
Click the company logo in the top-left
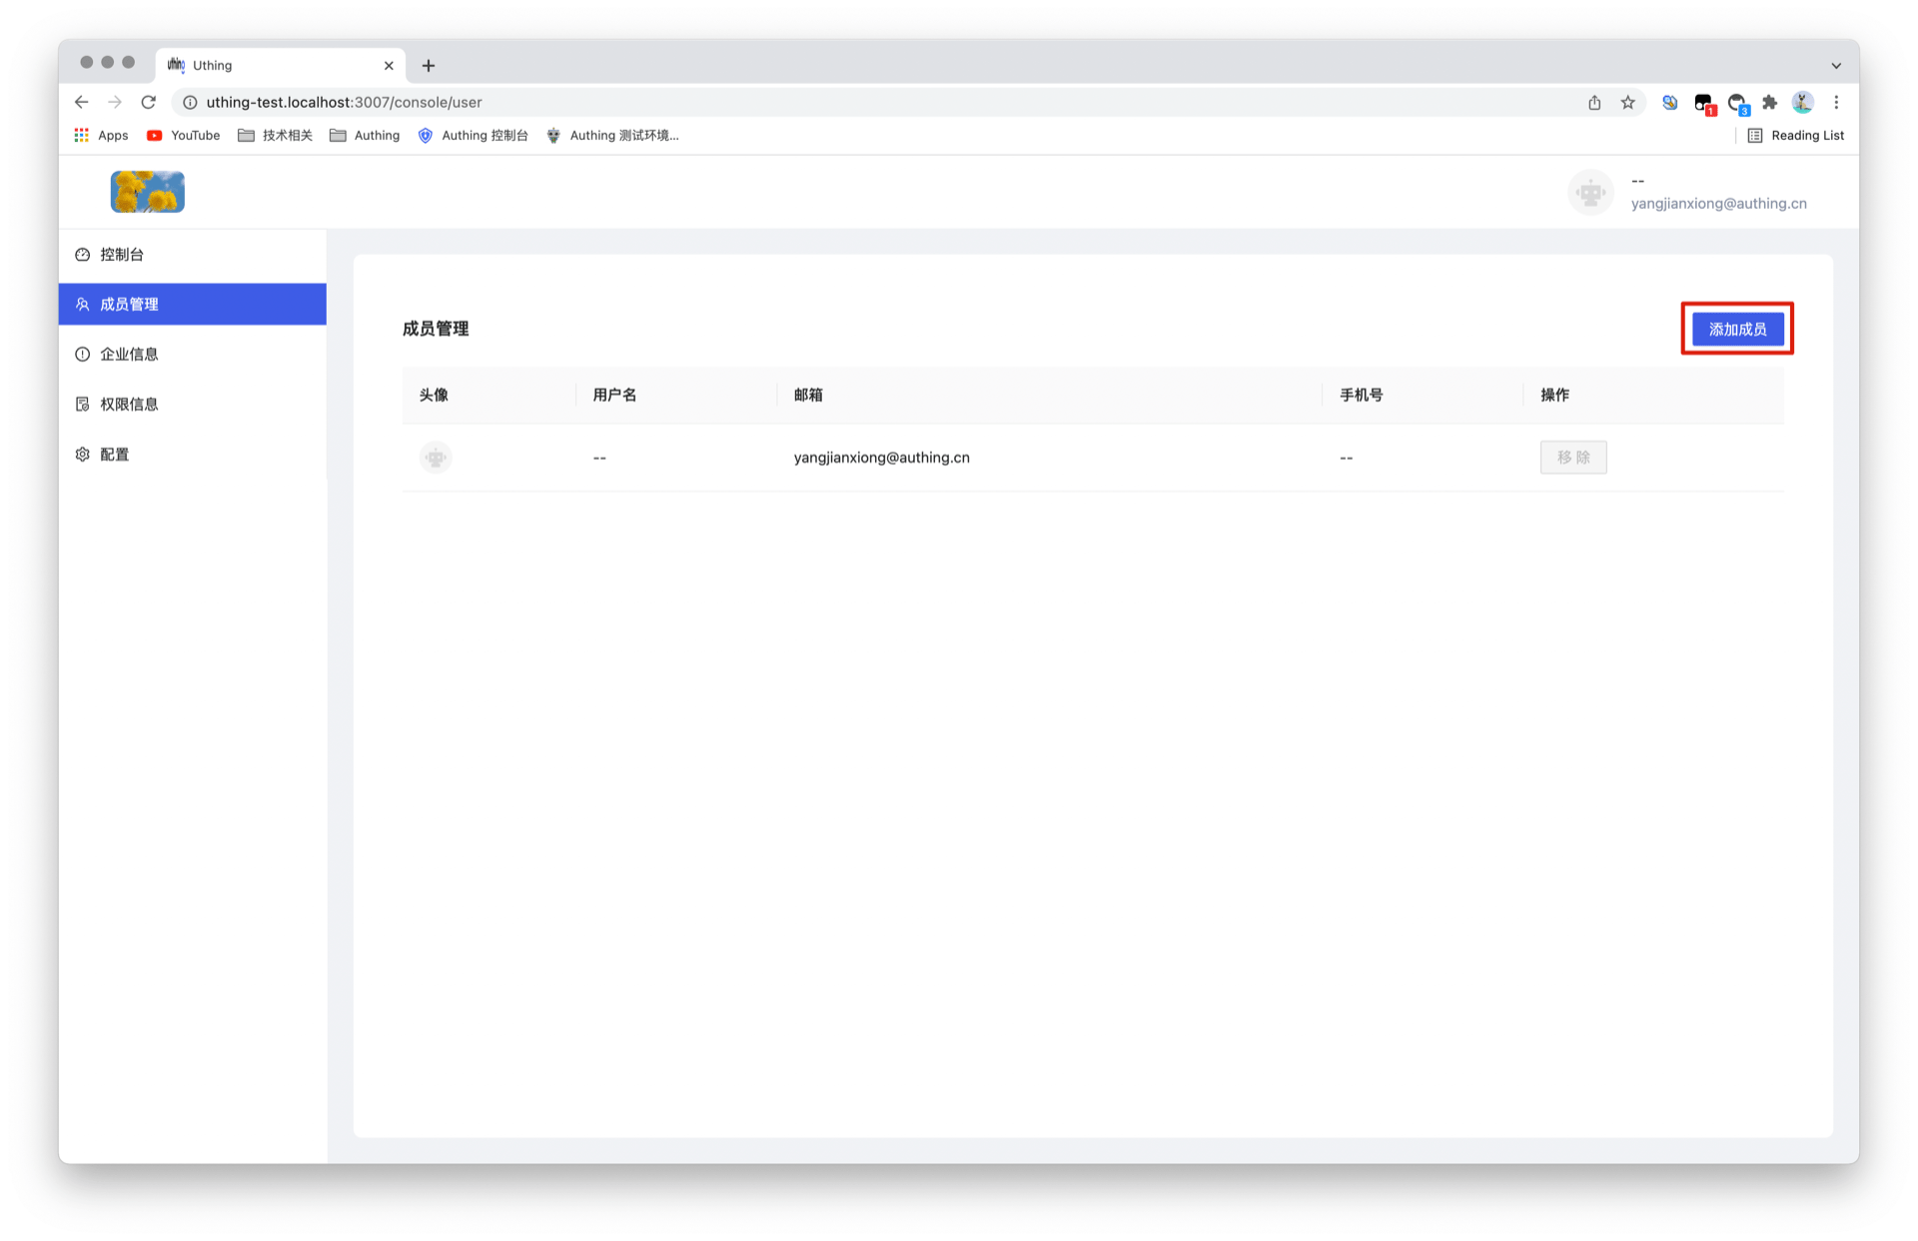tap(147, 191)
